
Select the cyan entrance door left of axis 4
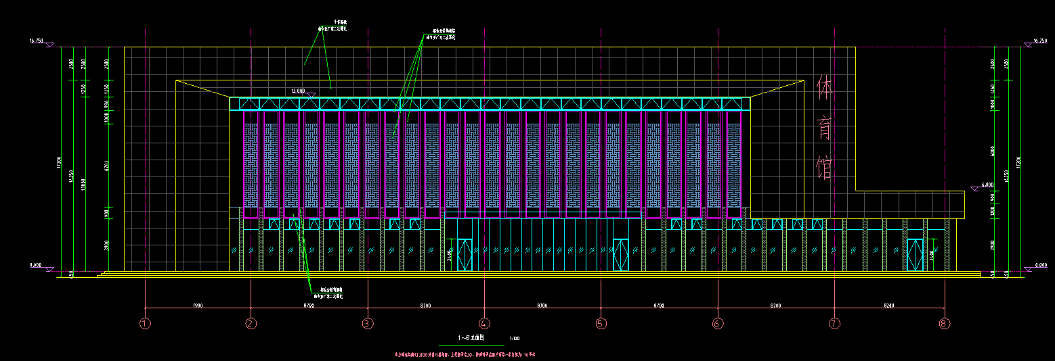(465, 255)
